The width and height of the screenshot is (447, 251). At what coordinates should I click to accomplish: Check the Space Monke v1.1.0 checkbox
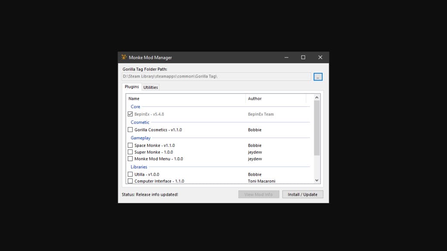tap(130, 145)
